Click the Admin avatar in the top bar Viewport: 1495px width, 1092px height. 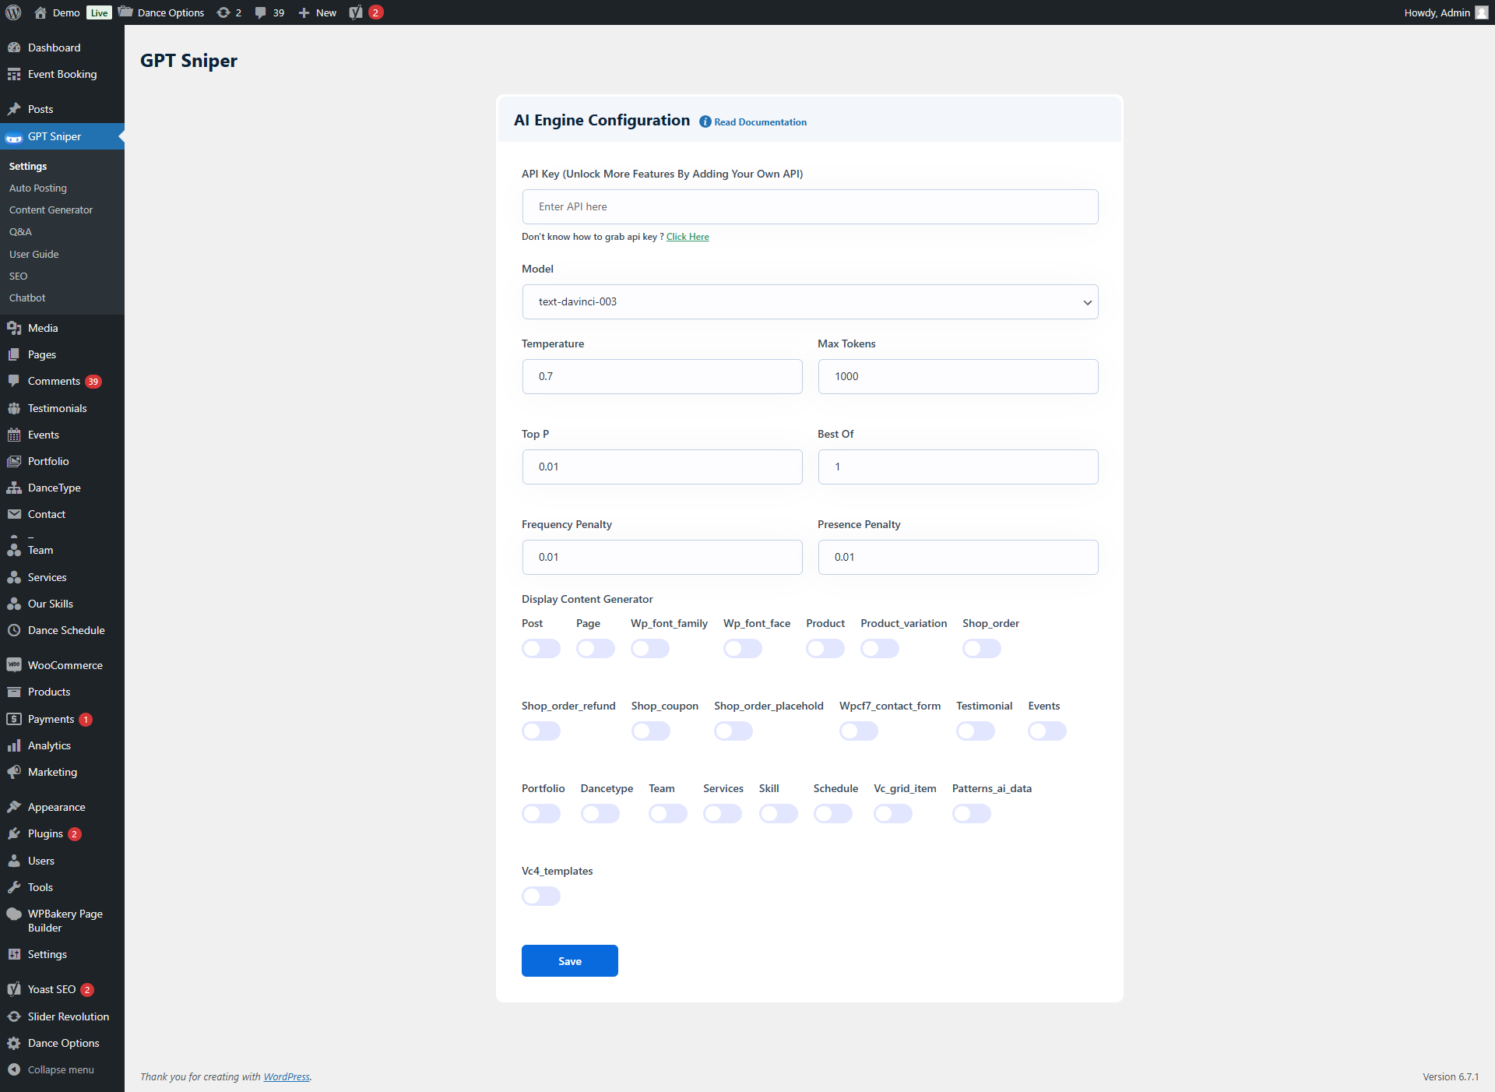point(1482,12)
